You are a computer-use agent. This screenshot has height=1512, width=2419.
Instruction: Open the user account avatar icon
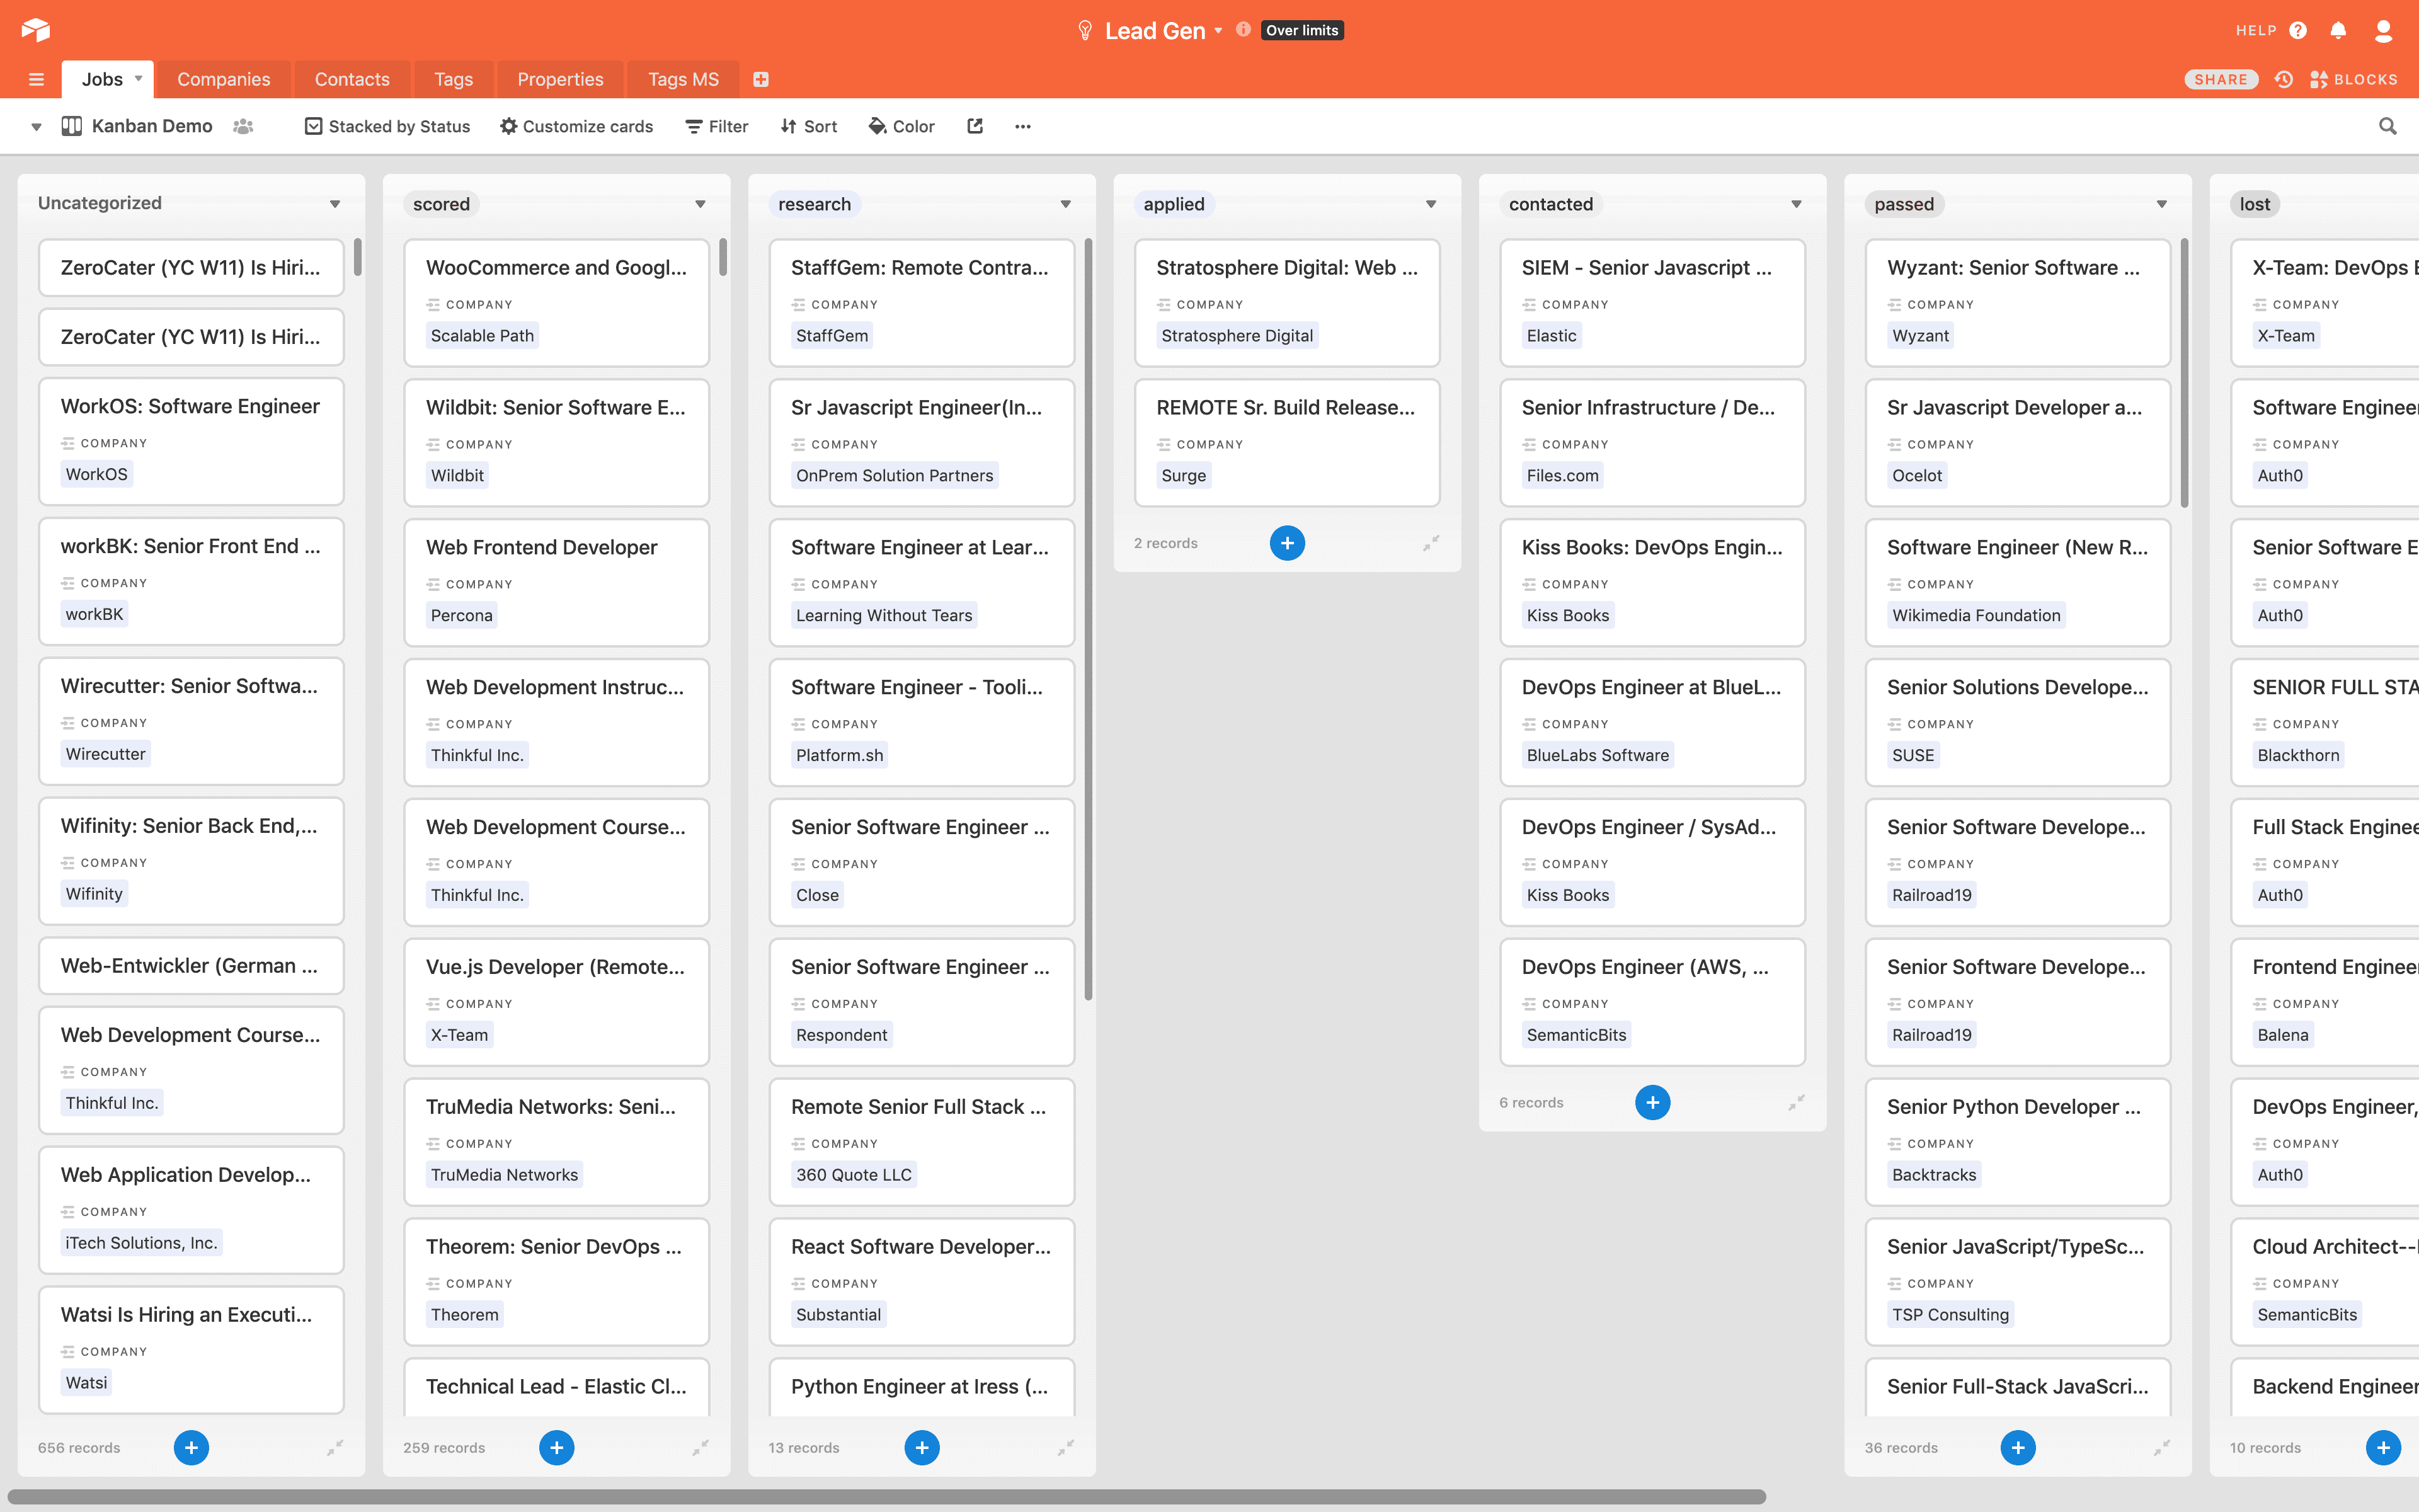click(2383, 30)
